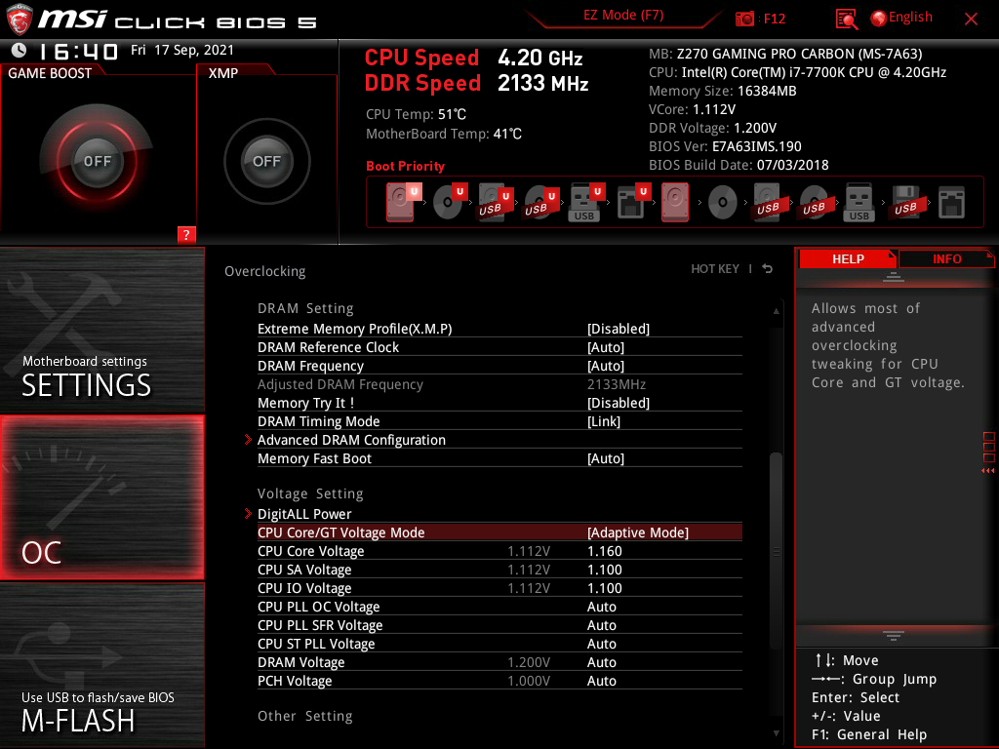The height and width of the screenshot is (749, 999).
Task: Click the XMP panel title
Action: [223, 73]
